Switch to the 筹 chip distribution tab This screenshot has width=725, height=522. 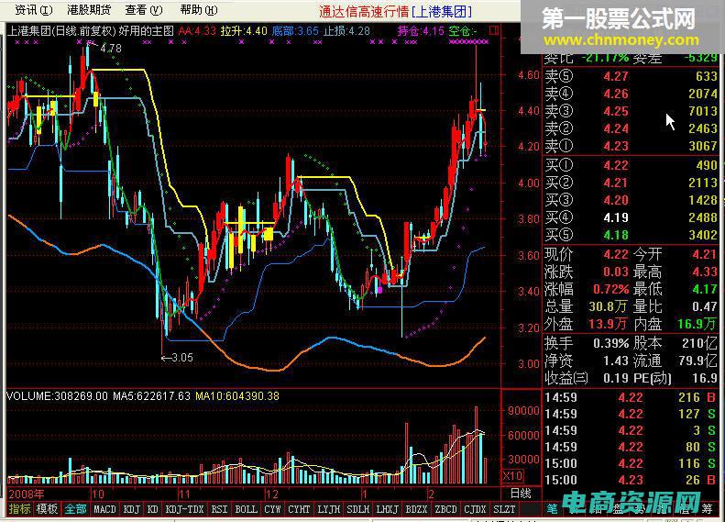[x=707, y=509]
